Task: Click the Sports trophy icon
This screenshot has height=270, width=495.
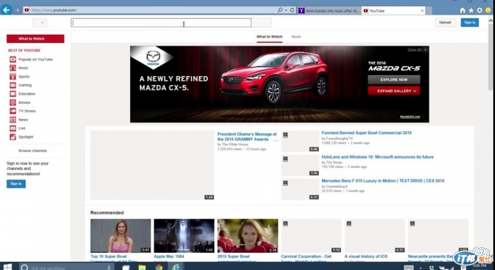Action: 12,76
